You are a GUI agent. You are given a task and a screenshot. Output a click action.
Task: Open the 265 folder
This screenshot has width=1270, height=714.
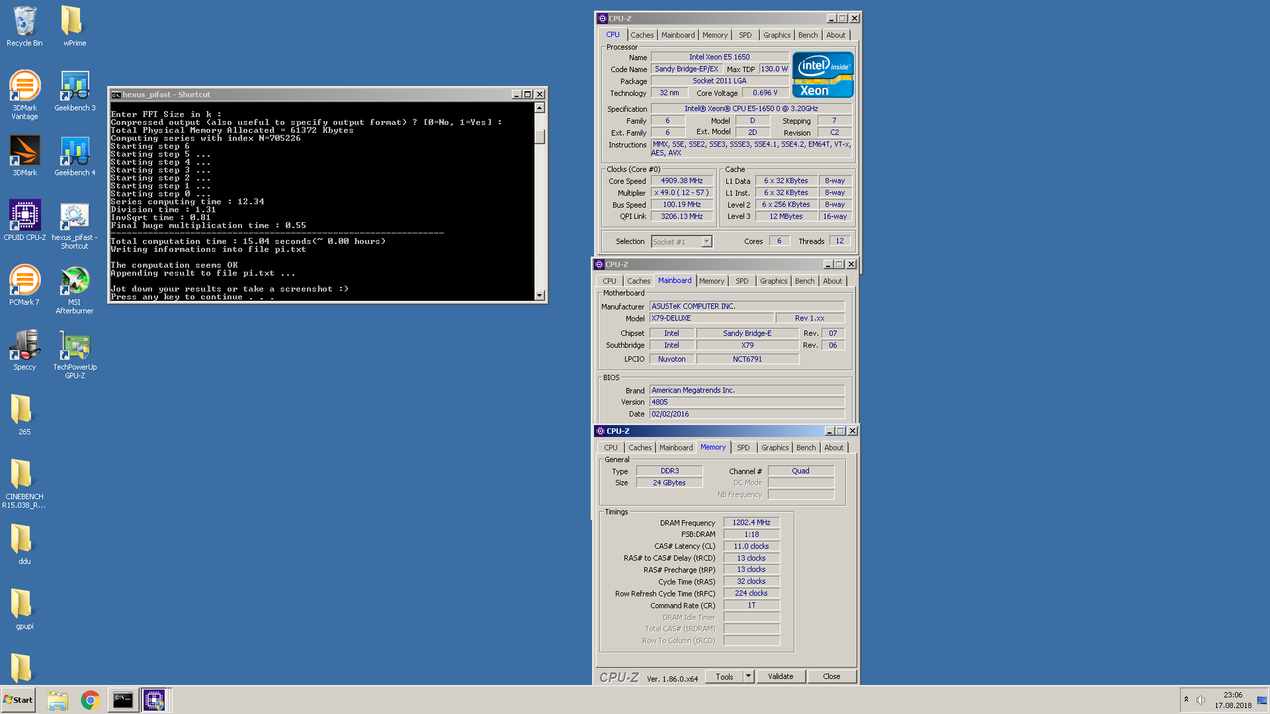[x=24, y=415]
